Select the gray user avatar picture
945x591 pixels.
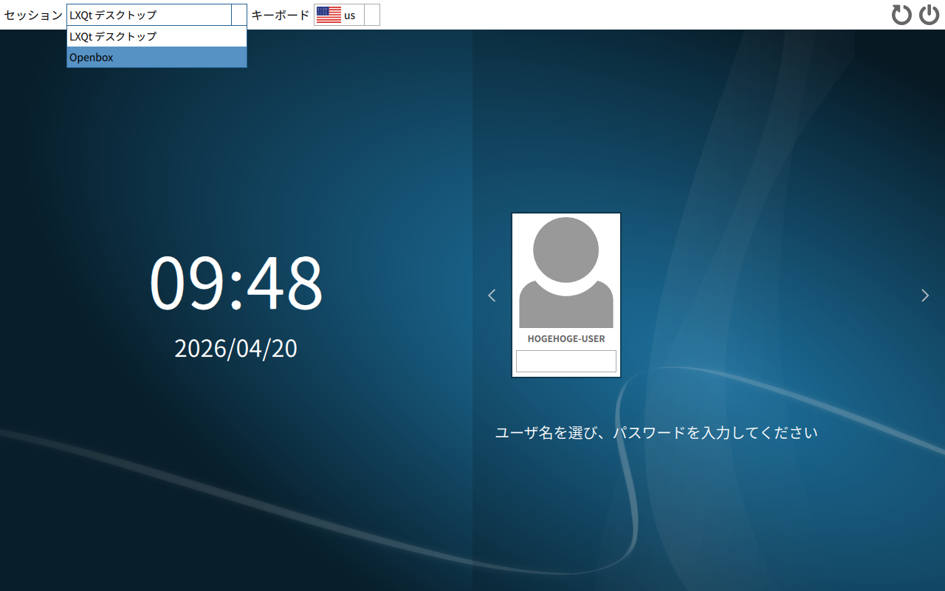(x=566, y=273)
